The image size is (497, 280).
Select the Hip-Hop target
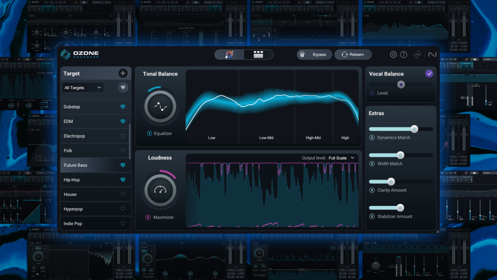96,180
